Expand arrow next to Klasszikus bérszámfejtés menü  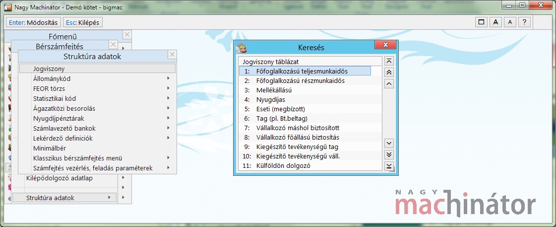click(169, 158)
